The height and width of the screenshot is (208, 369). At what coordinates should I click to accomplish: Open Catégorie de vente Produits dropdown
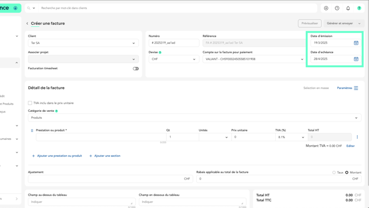(x=195, y=118)
